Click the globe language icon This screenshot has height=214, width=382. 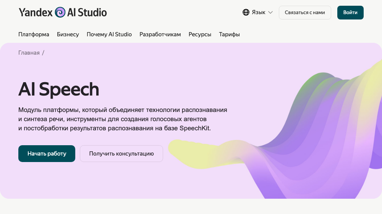246,12
